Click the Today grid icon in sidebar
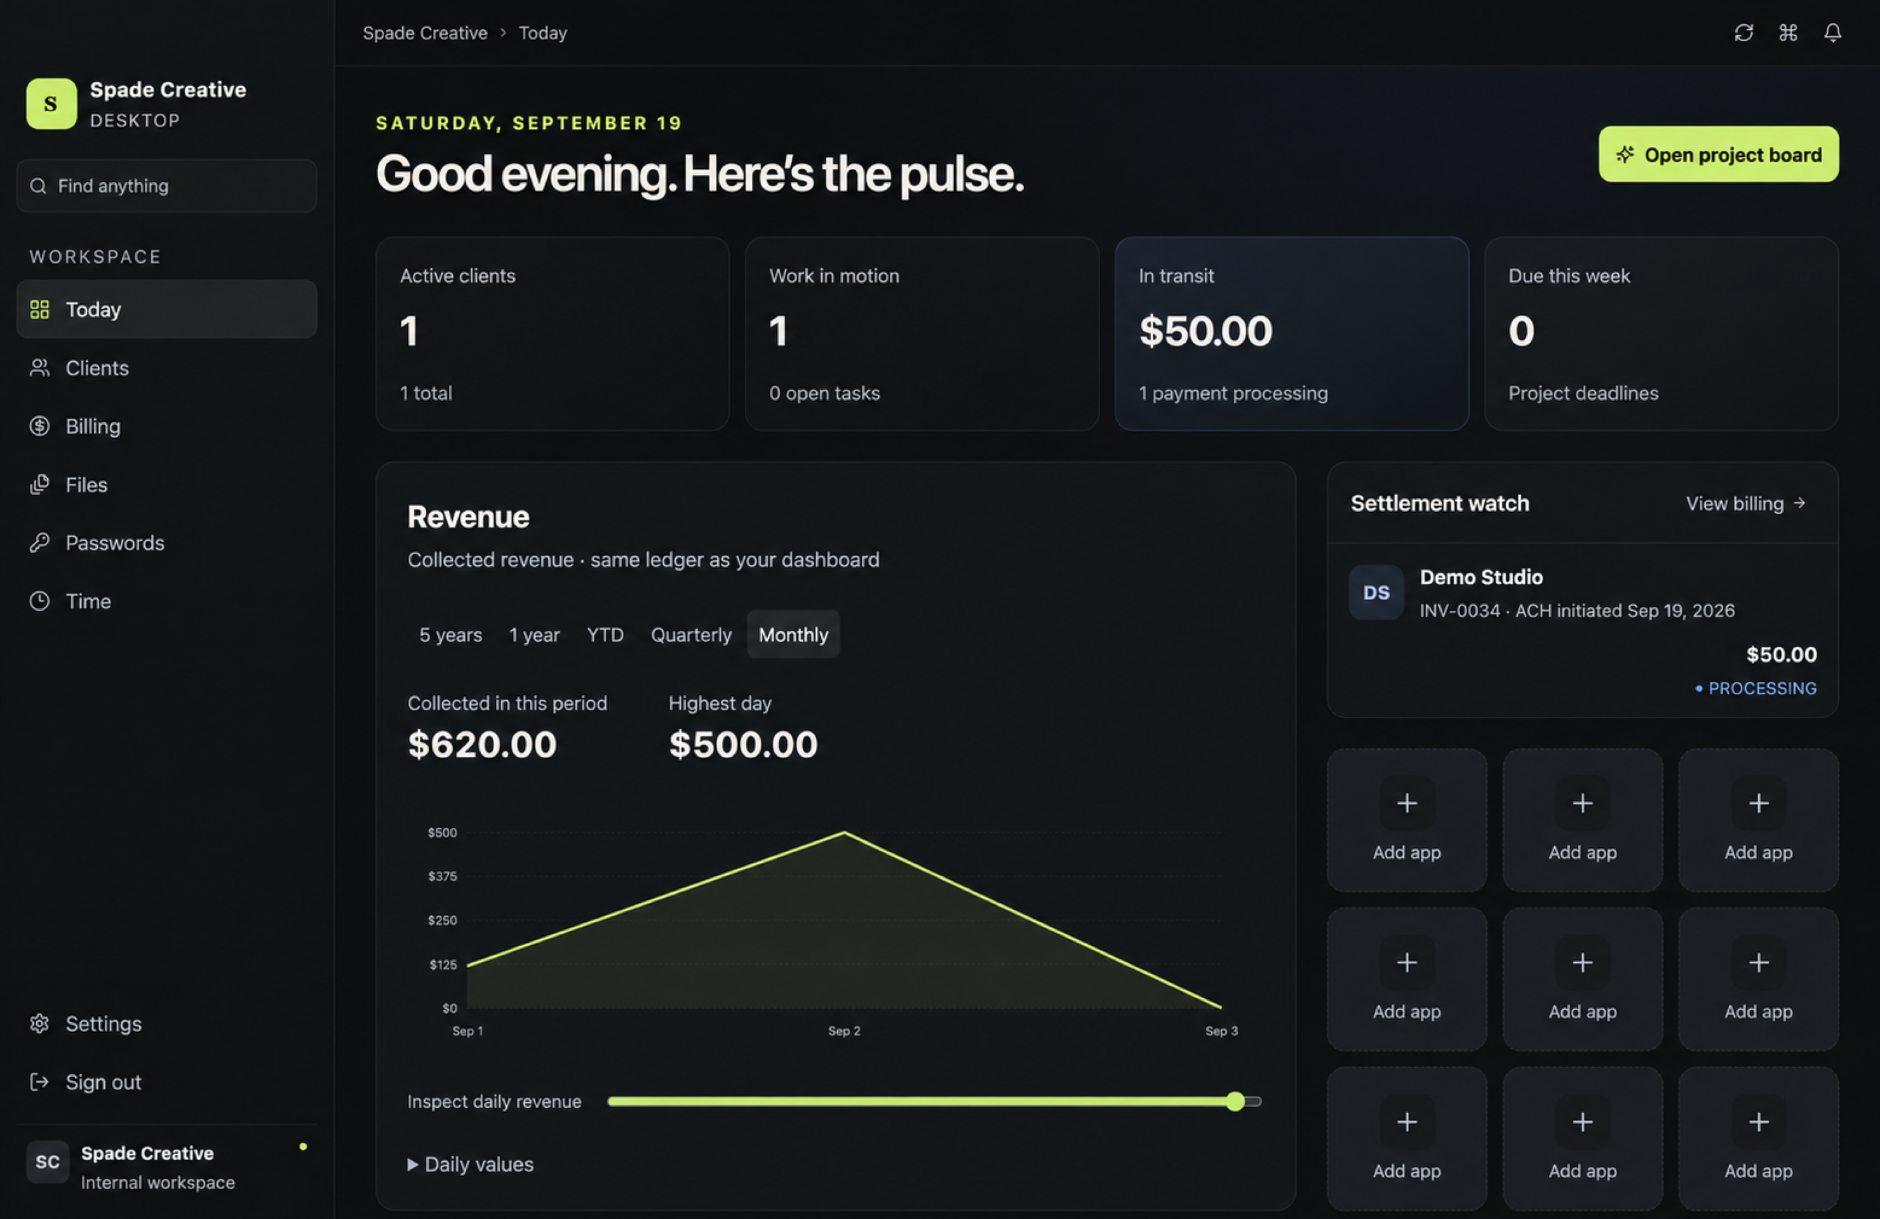 pyautogui.click(x=39, y=309)
